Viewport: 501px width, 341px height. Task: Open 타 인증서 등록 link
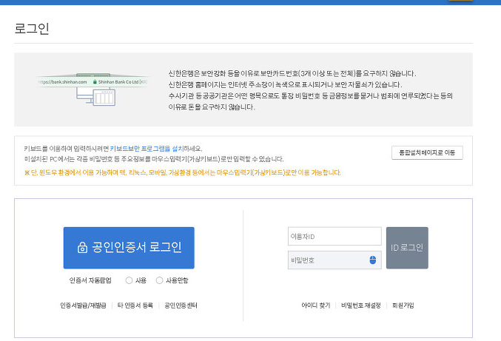pyautogui.click(x=135, y=305)
